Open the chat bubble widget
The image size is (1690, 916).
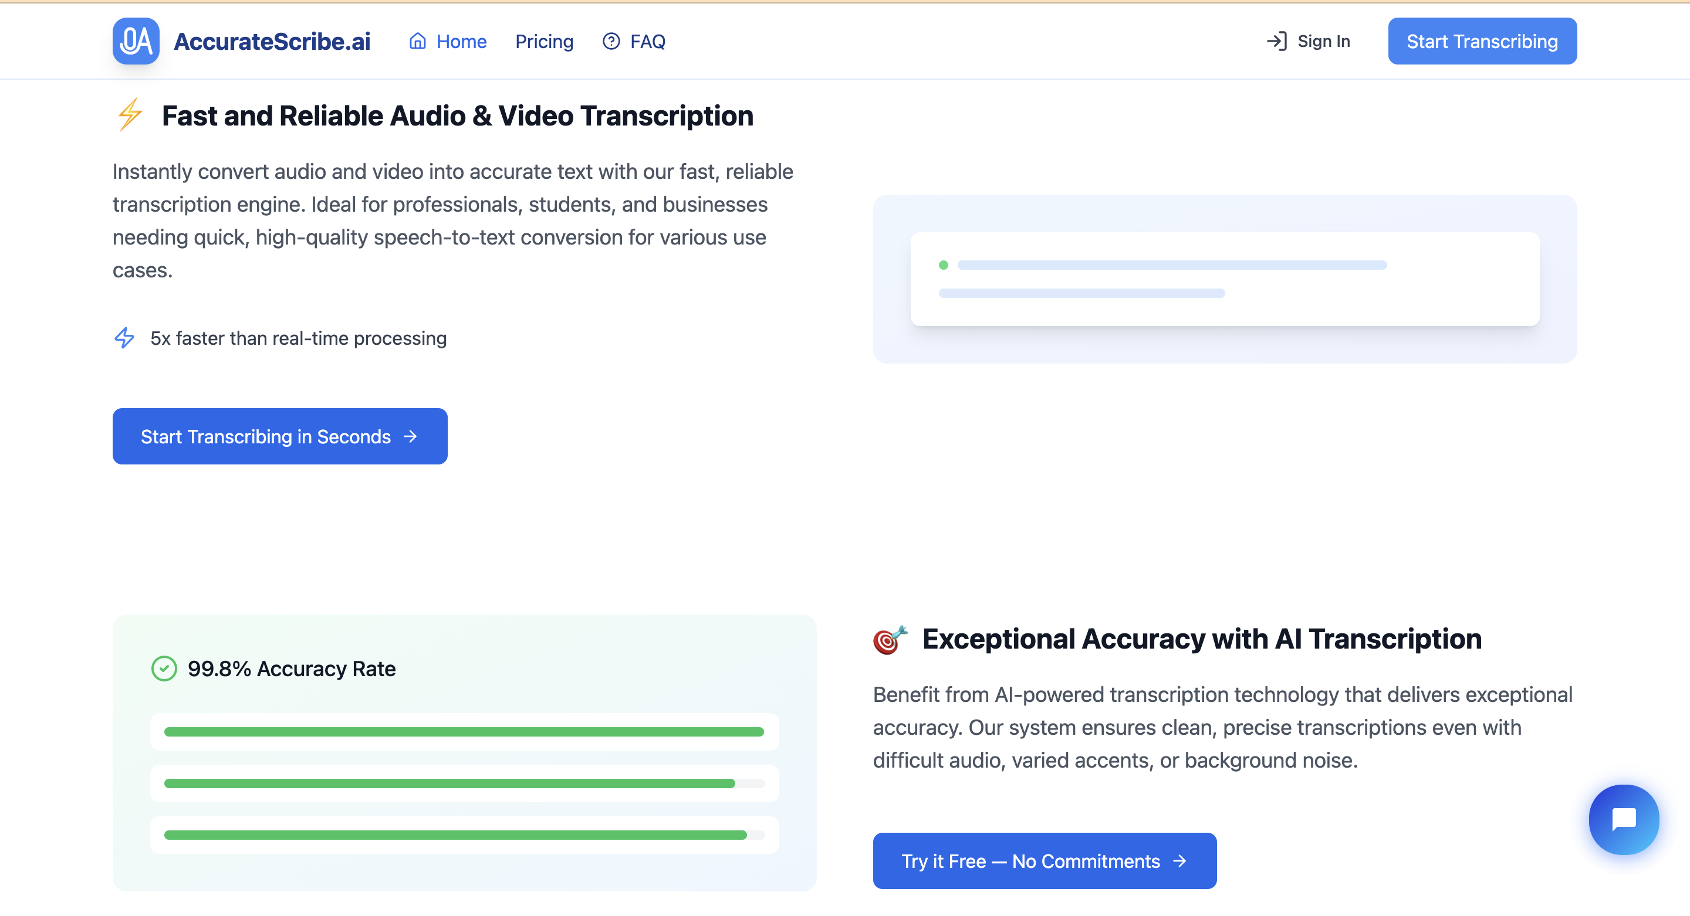pos(1624,820)
